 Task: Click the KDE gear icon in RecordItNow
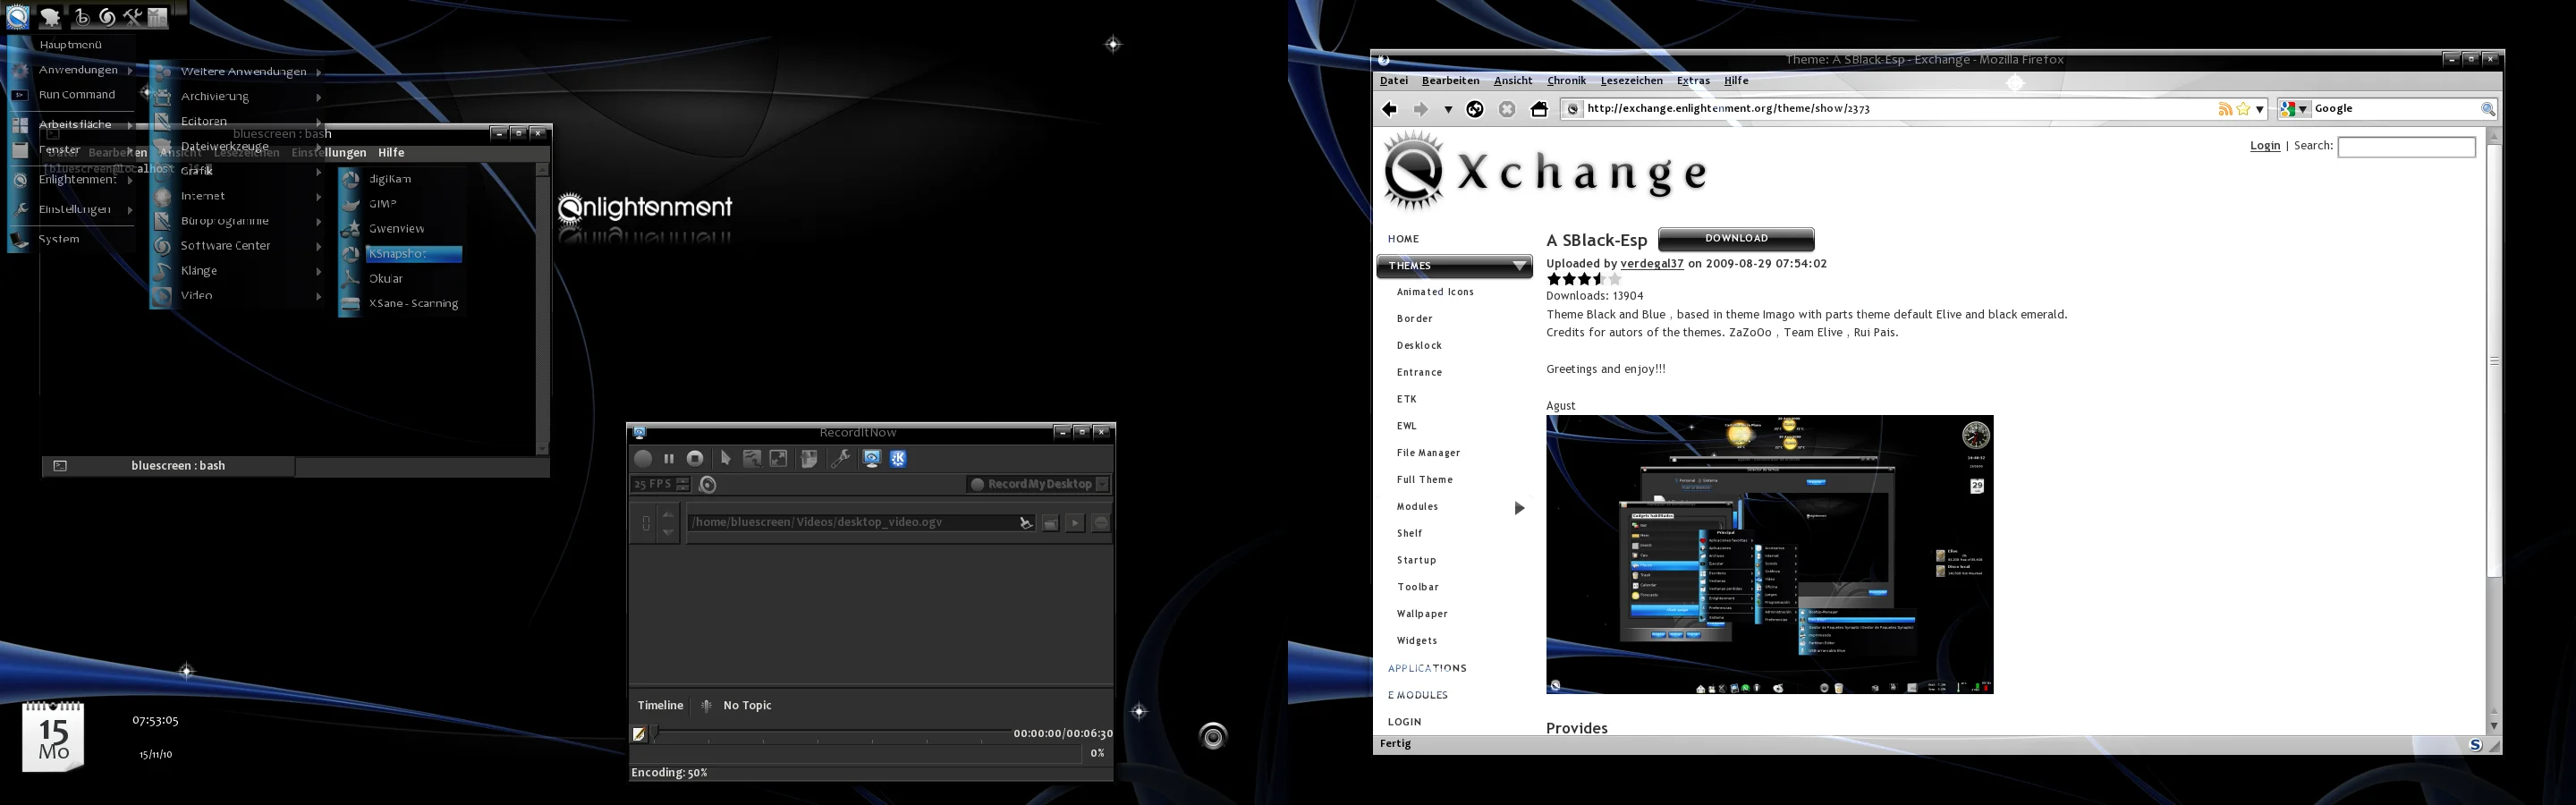click(898, 459)
